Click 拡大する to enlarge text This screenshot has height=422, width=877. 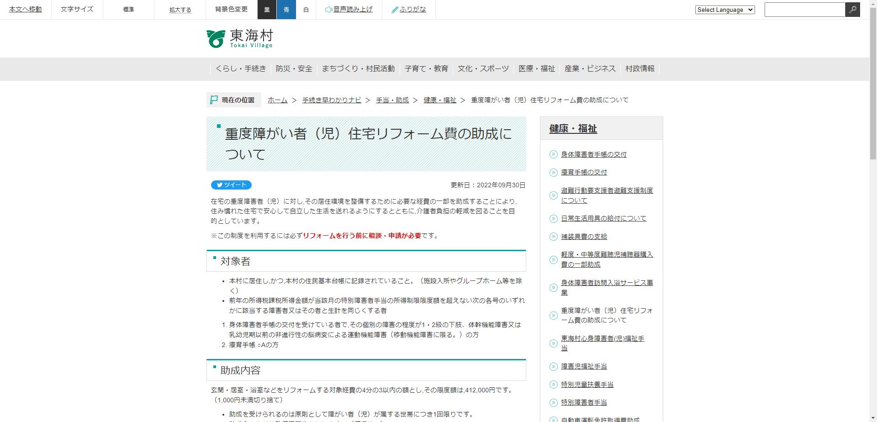click(x=180, y=10)
